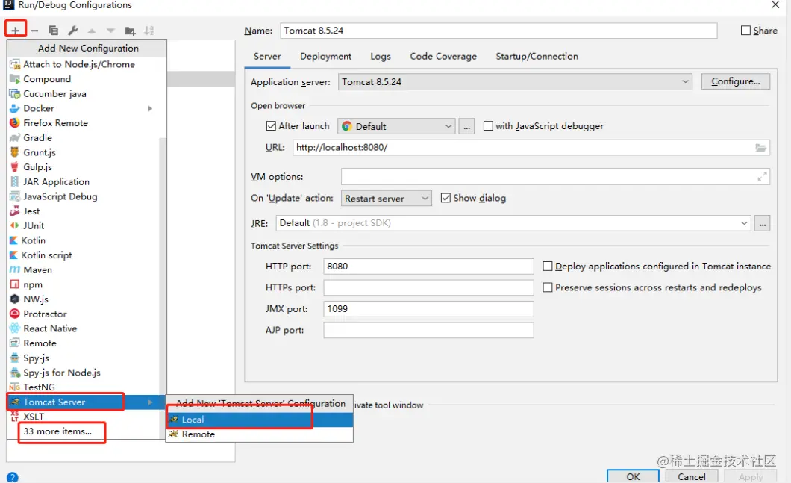Select Kotlin script entry

point(84,255)
